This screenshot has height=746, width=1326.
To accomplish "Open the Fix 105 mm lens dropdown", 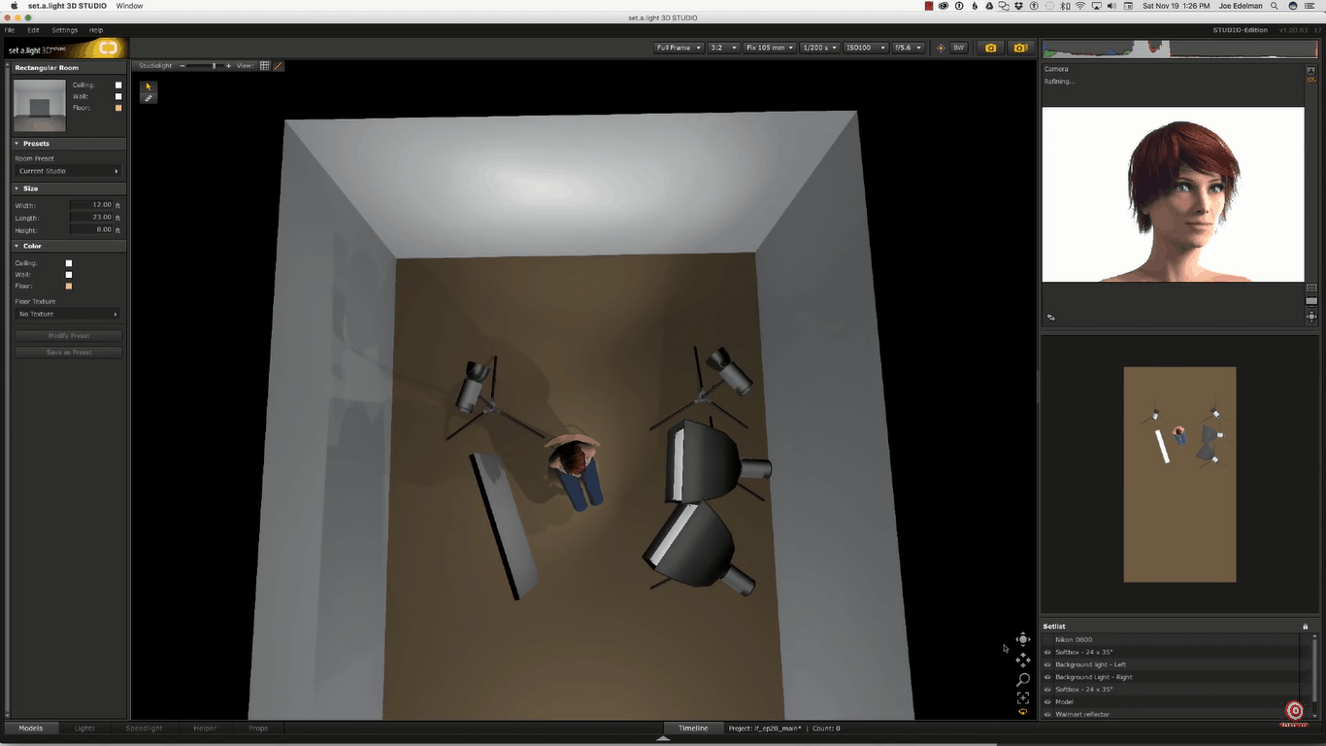I will click(770, 48).
